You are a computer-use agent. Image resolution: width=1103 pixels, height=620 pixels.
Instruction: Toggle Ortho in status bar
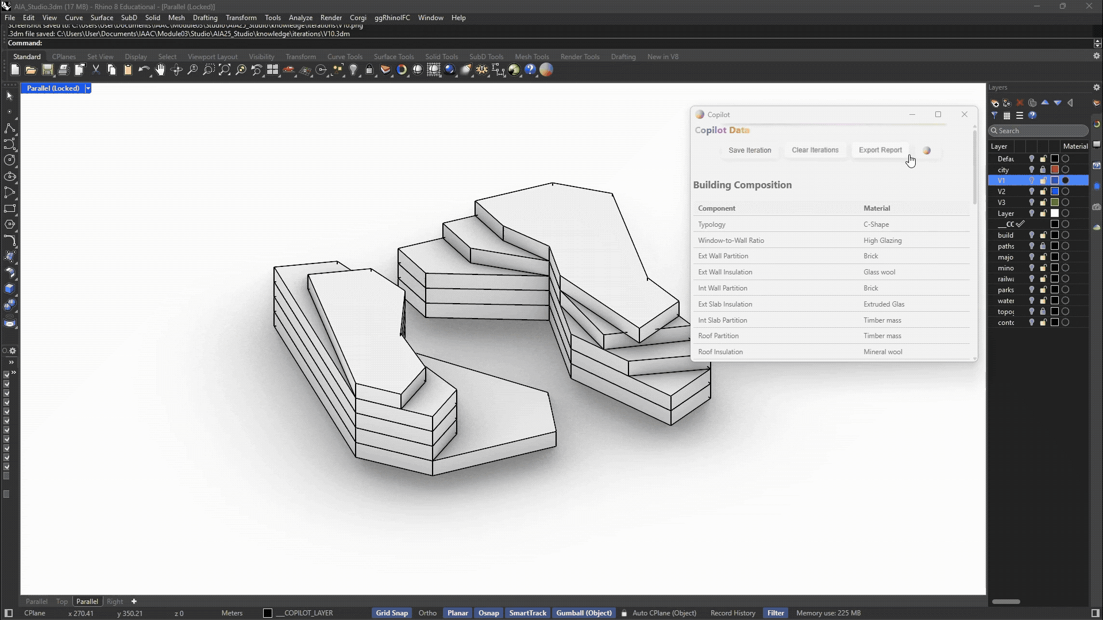[x=427, y=613]
